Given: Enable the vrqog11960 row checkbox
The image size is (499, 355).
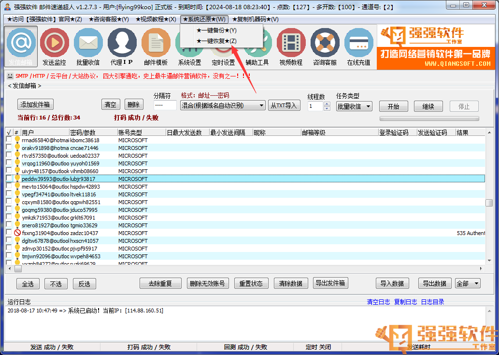Looking at the screenshot, I should [x=9, y=163].
